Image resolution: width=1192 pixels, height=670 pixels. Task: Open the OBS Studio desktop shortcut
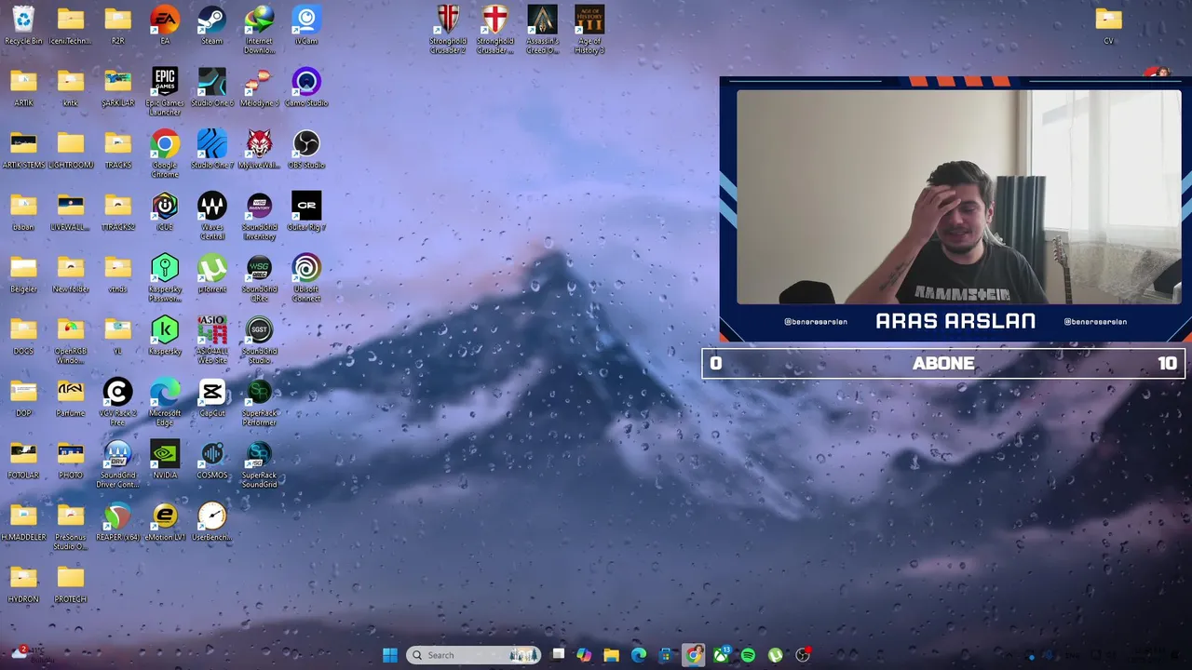(x=305, y=150)
